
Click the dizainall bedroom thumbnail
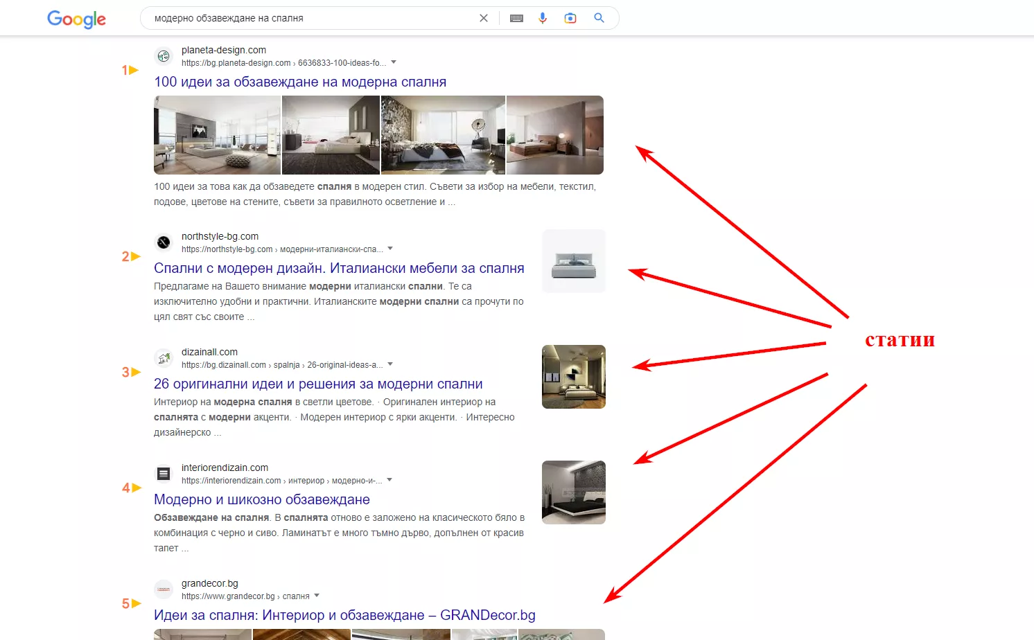[x=574, y=377]
